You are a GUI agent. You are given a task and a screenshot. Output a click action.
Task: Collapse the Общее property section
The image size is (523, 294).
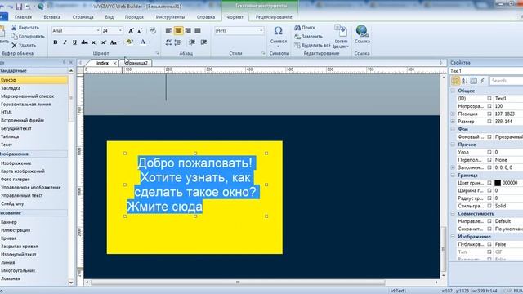[x=453, y=91]
